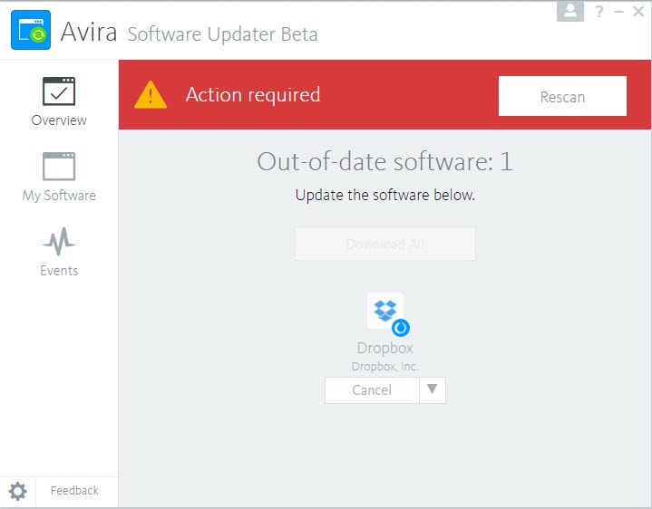Go to the My Software text label

[x=59, y=196]
